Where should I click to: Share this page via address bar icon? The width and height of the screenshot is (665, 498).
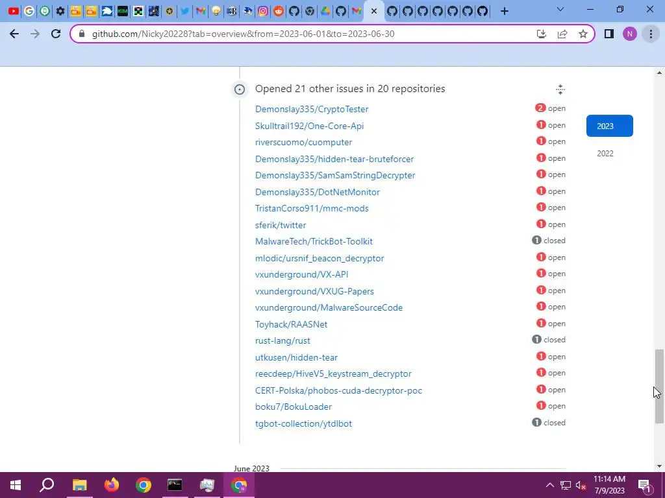point(562,34)
